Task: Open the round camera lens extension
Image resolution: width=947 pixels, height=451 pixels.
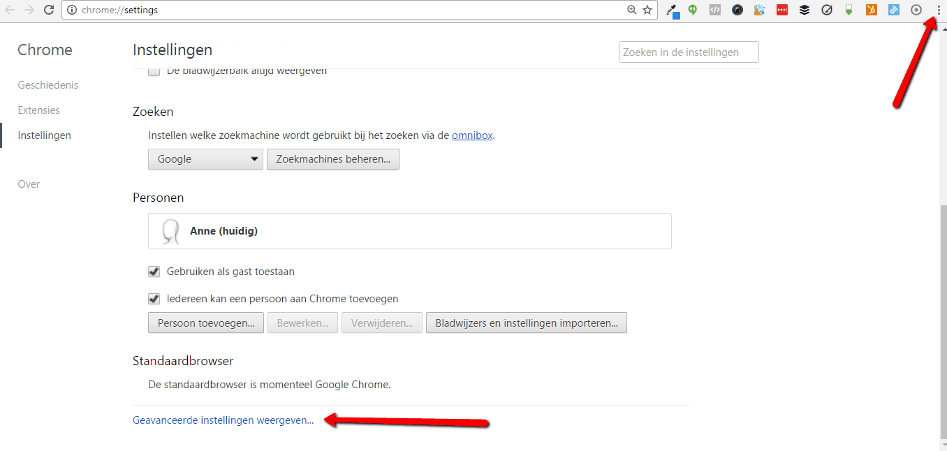Action: point(737,10)
